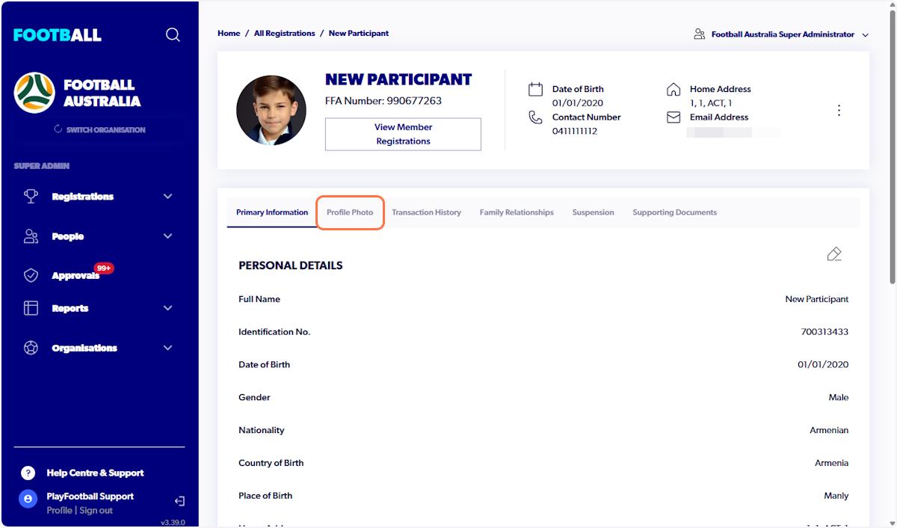Click the PlayFootball Support avatar icon
Image resolution: width=897 pixels, height=528 pixels.
click(28, 500)
